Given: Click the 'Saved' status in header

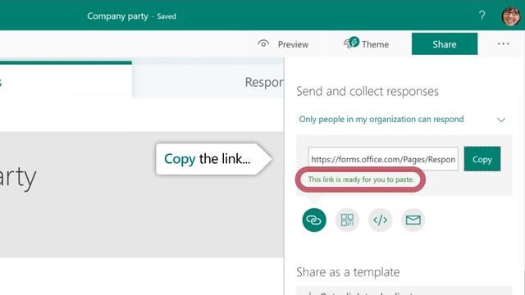Looking at the screenshot, I should pyautogui.click(x=167, y=16).
